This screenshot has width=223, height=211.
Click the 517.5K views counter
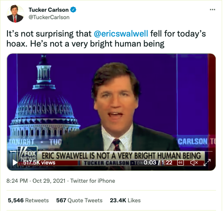39,163
